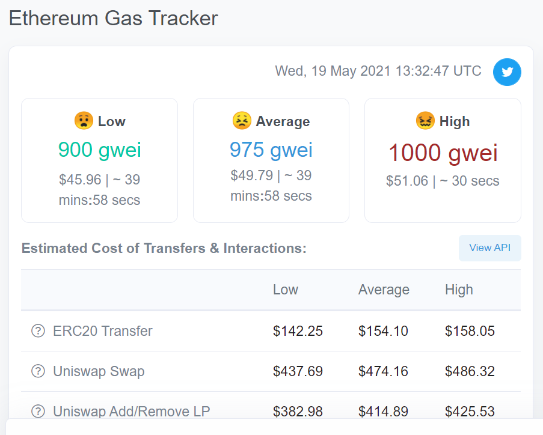Select the 900 gwei low price

click(x=100, y=150)
